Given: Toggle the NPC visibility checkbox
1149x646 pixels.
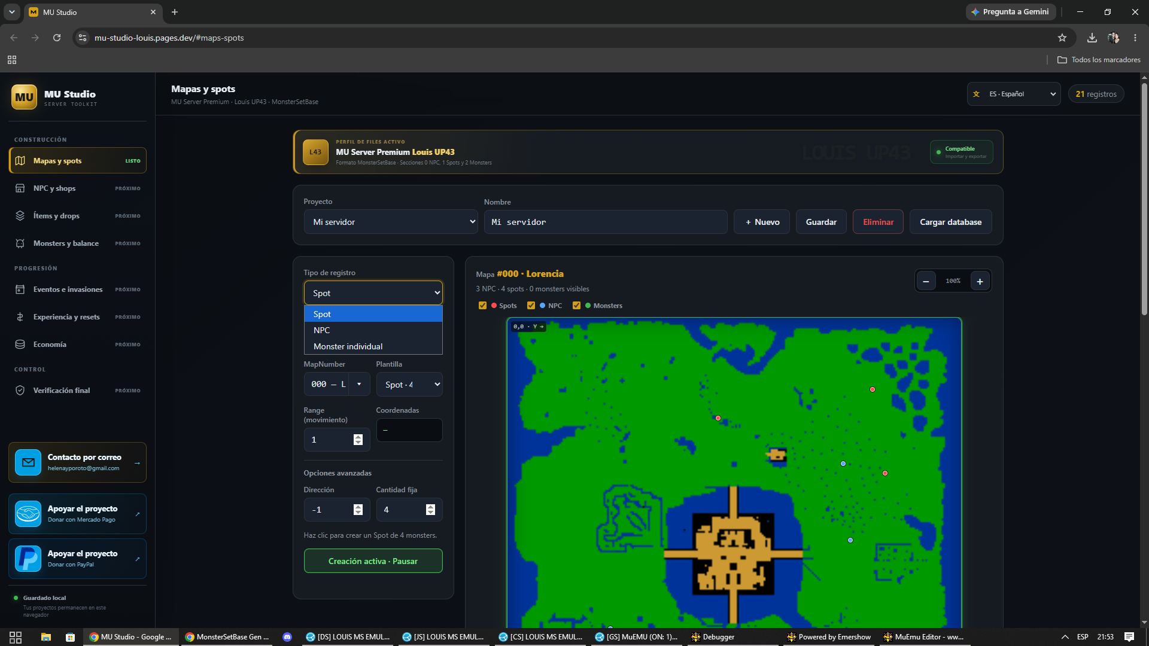Looking at the screenshot, I should (x=531, y=306).
